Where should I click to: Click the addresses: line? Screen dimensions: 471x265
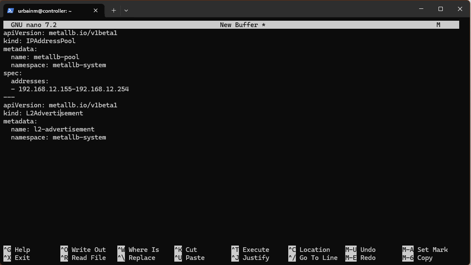click(x=30, y=81)
